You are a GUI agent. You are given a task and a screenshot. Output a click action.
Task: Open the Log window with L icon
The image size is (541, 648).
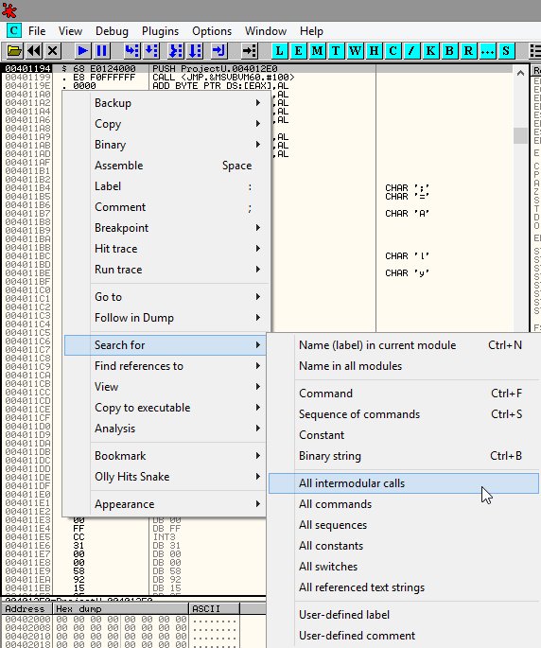point(279,51)
